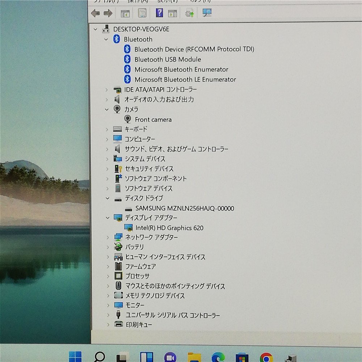Expand the ネットワーク アダプター category
The width and height of the screenshot is (362, 362).
pyautogui.click(x=107, y=237)
